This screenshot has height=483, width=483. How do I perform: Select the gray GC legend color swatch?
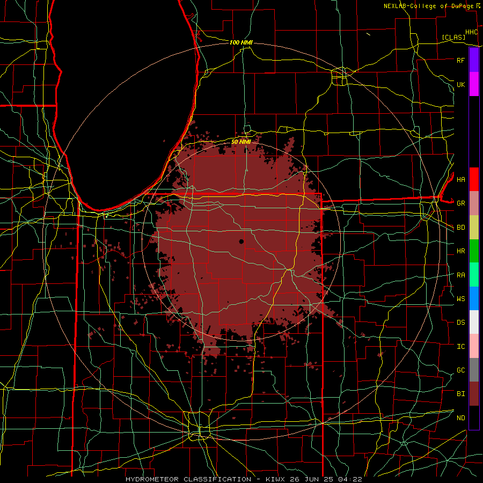coord(474,370)
